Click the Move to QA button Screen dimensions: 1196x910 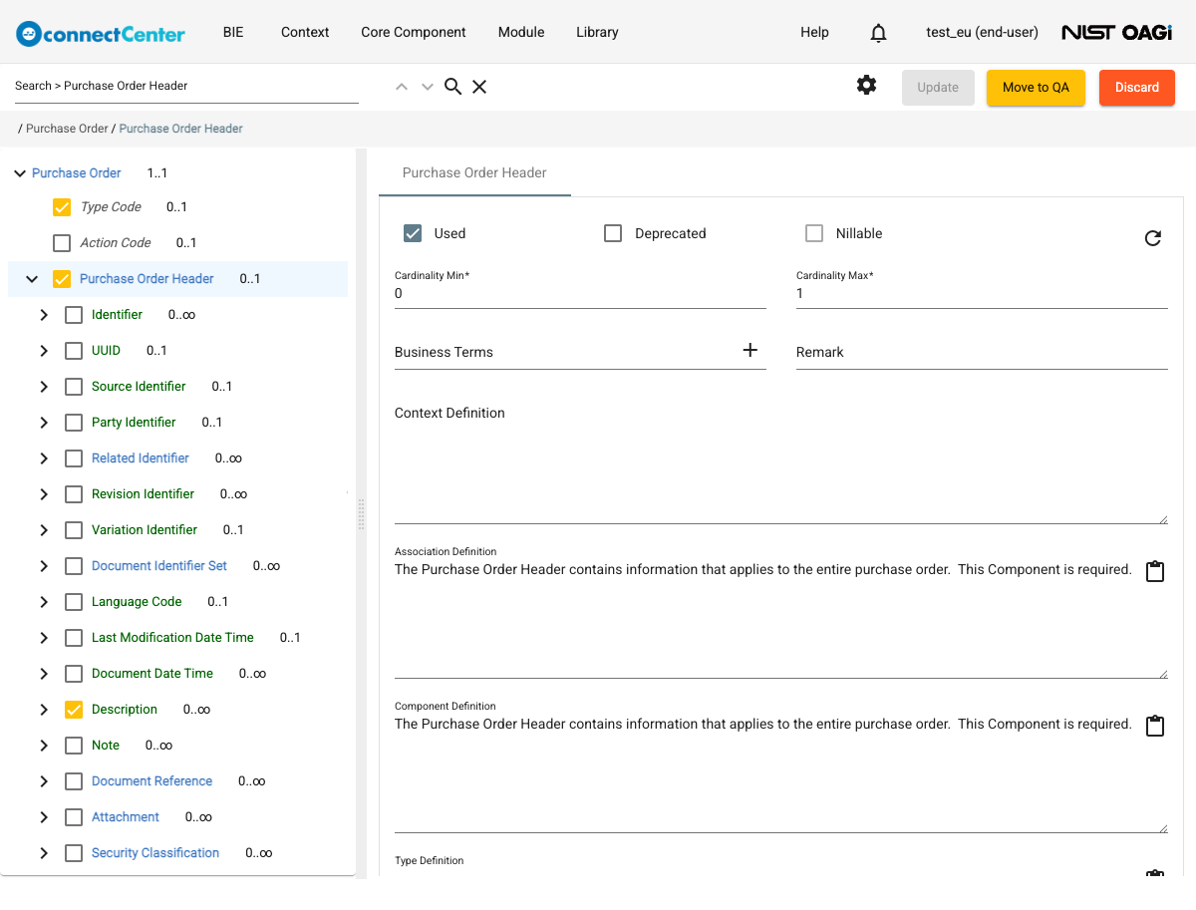[x=1036, y=87]
